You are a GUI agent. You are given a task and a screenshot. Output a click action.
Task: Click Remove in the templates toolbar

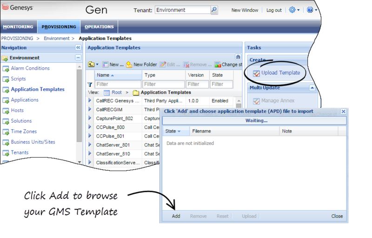coord(197,65)
